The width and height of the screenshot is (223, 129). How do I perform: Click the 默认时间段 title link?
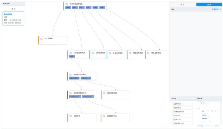coord(8,14)
